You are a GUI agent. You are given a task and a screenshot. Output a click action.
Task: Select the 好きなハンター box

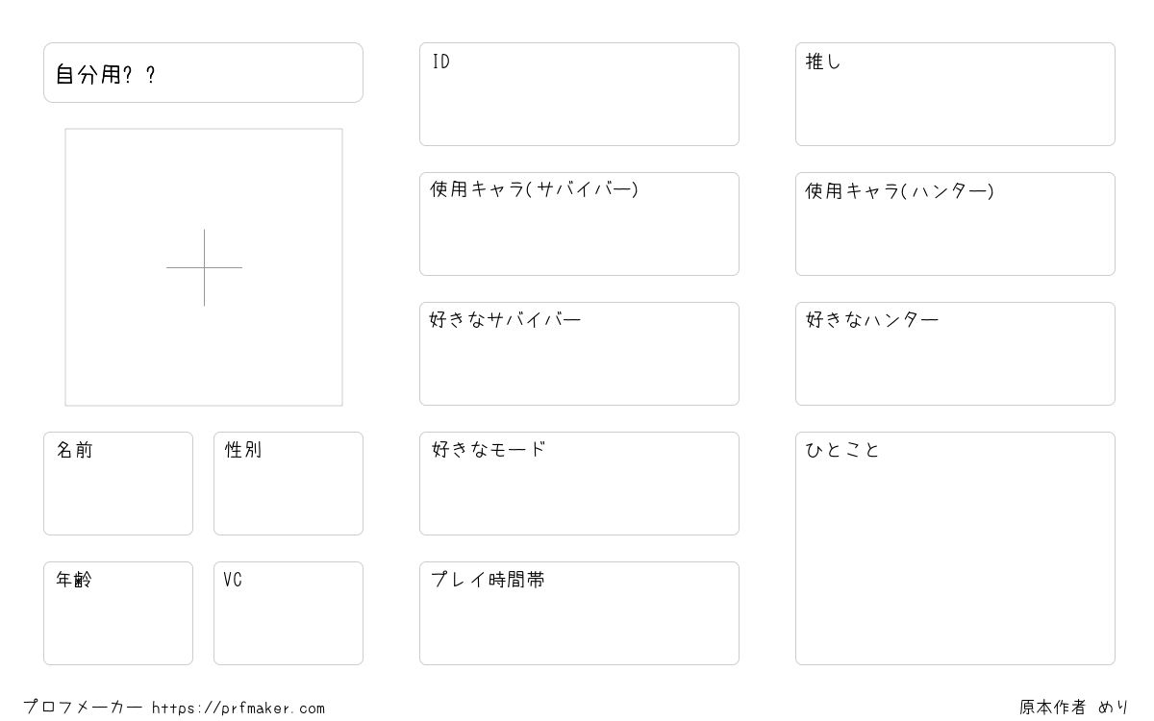pyautogui.click(x=955, y=354)
